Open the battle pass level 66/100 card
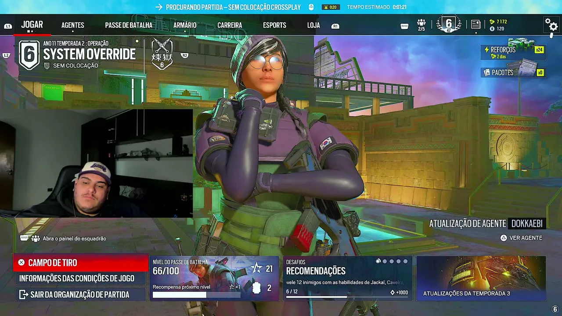Screen dimensions: 562x316 [214, 278]
